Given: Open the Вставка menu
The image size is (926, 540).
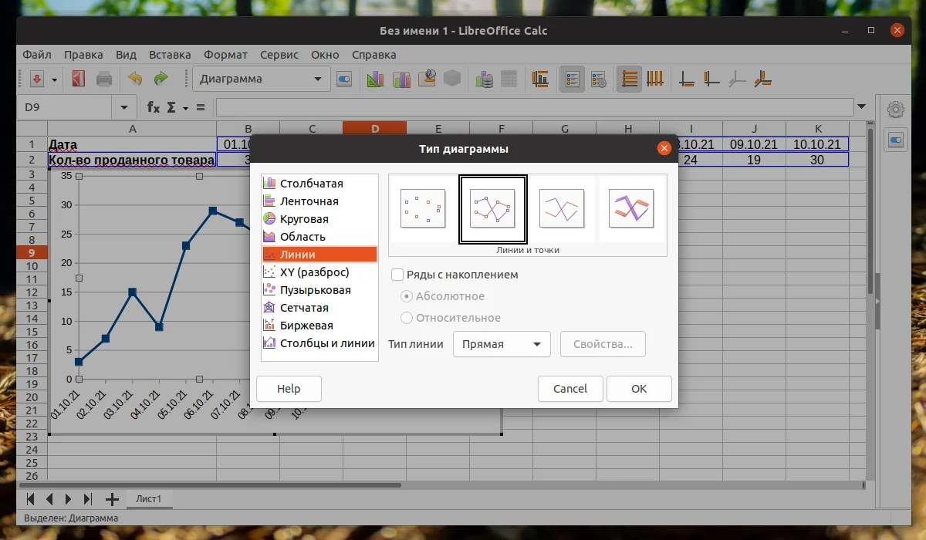Looking at the screenshot, I should (170, 54).
